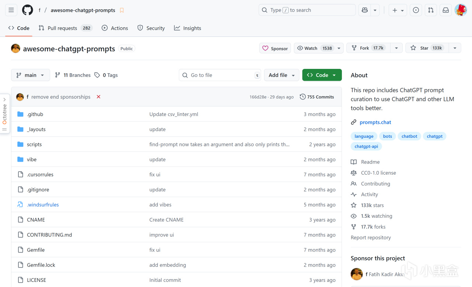View the 0 Tags link
The height and width of the screenshot is (287, 472).
[x=106, y=75]
